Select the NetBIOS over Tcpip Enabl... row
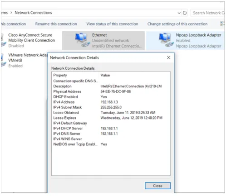This screenshot has height=196, width=226. tap(111, 144)
